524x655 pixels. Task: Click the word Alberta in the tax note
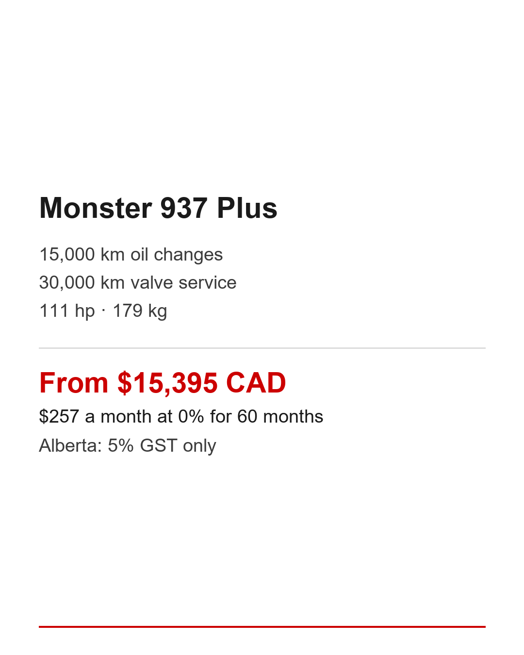(x=70, y=446)
